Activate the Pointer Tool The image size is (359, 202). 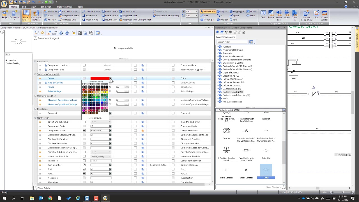[x=208, y=12]
